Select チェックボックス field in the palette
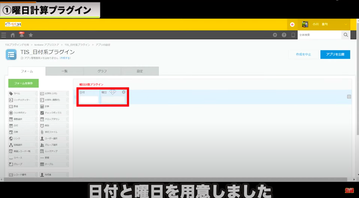The width and height of the screenshot is (359, 198). 54,113
